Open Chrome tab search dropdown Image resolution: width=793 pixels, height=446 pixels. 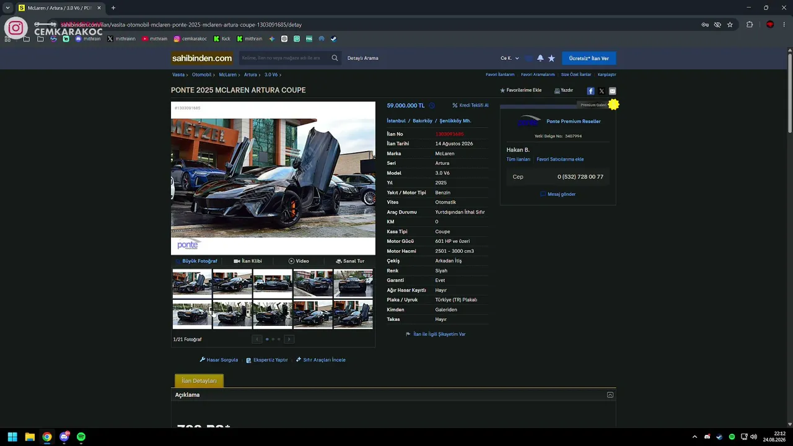7,8
